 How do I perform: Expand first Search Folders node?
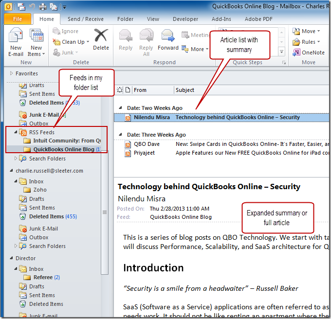pos(16,158)
